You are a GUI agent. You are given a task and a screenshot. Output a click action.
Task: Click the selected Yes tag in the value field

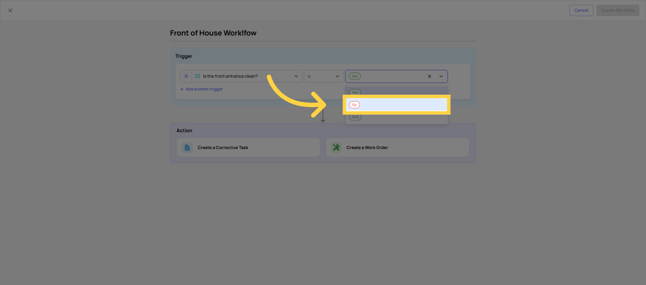click(355, 76)
